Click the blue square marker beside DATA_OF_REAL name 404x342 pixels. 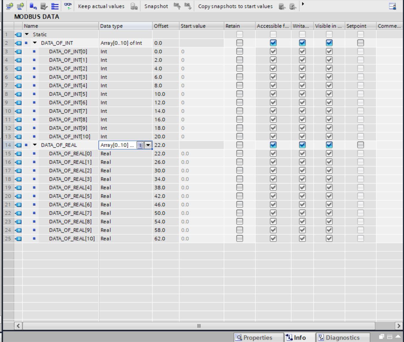point(26,145)
